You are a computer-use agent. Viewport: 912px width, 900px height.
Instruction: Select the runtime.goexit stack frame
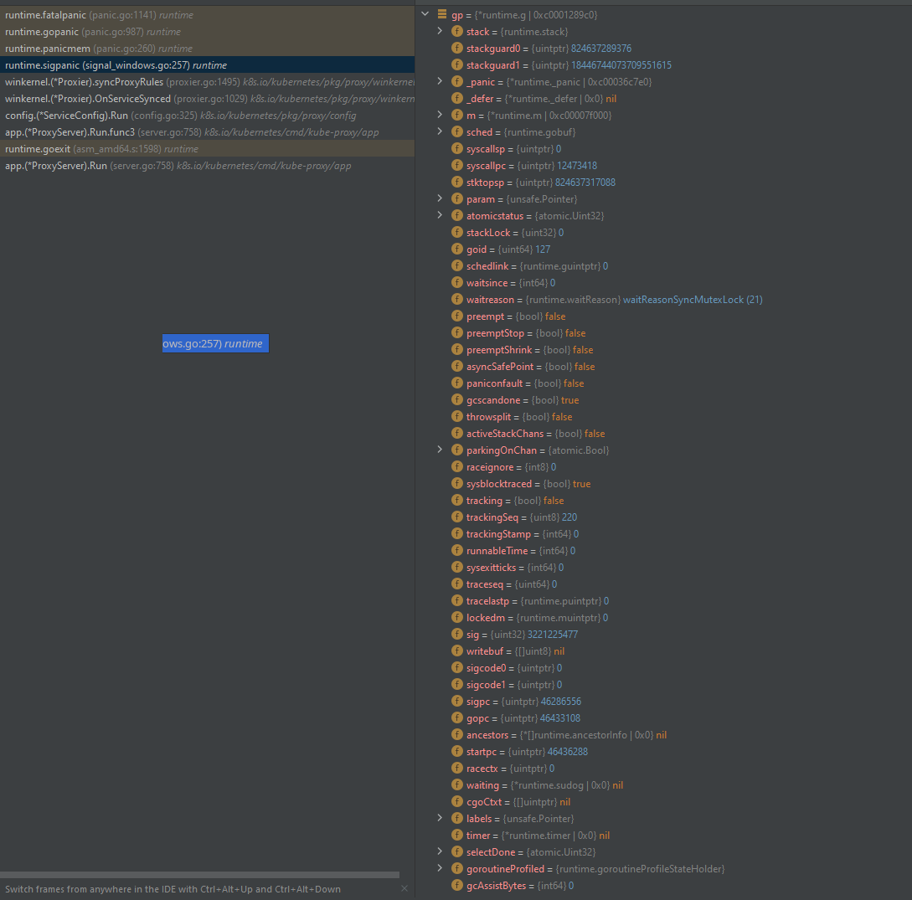pos(207,149)
